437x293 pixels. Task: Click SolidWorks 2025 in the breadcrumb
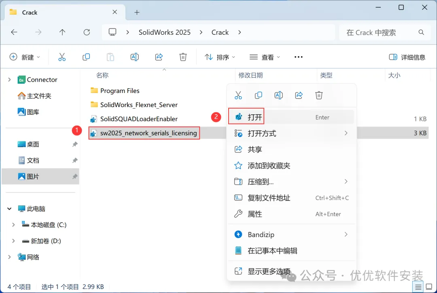[165, 32]
